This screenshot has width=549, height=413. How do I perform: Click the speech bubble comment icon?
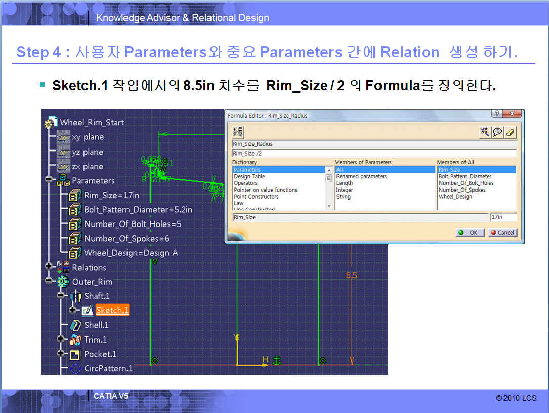tap(498, 132)
